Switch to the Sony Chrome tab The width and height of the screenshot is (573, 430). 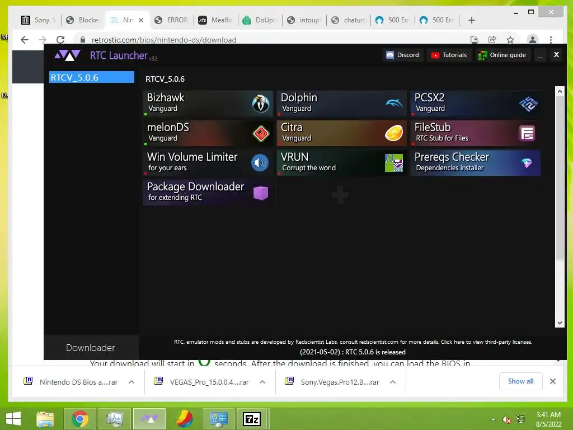pos(39,20)
